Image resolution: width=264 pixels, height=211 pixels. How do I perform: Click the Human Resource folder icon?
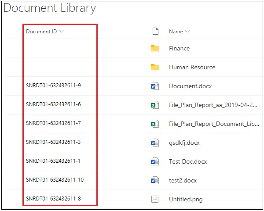[x=154, y=67]
